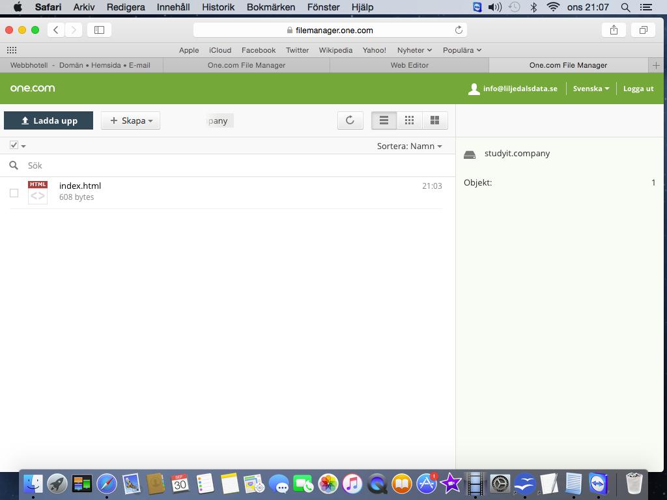Open the Trash in the Dock
The height and width of the screenshot is (500, 667).
point(634,484)
